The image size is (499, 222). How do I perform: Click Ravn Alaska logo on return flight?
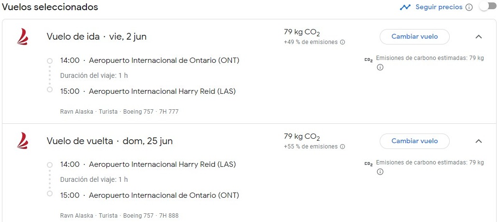23,141
